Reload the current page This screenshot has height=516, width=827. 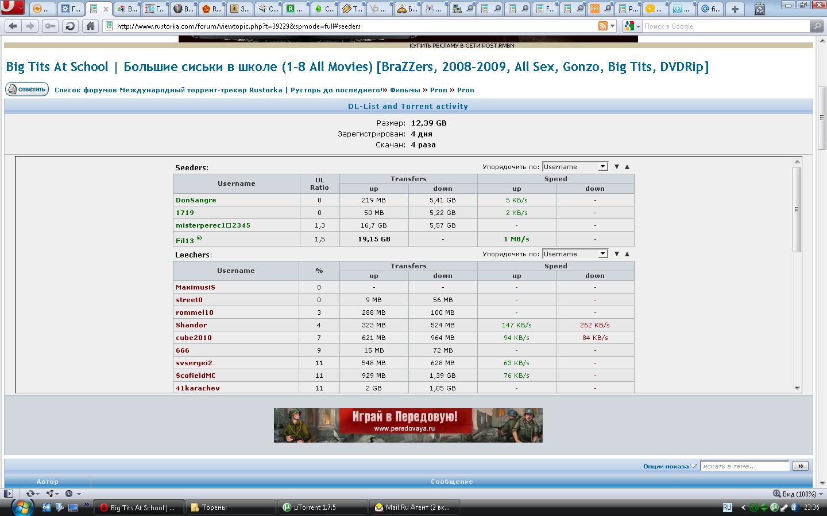click(x=70, y=26)
